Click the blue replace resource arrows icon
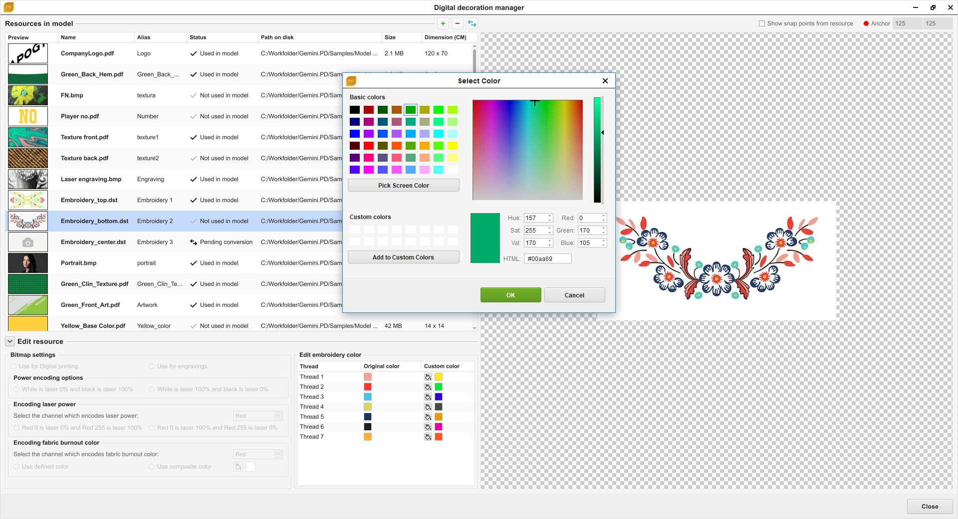 tap(472, 23)
